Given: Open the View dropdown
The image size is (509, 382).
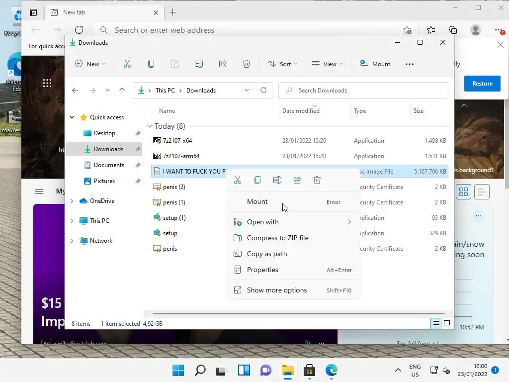Looking at the screenshot, I should point(327,64).
